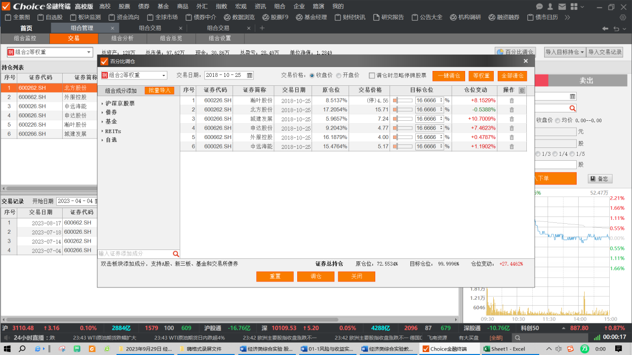Open the 全景图 toolbar shortcut
Image resolution: width=632 pixels, height=355 pixels.
17,17
